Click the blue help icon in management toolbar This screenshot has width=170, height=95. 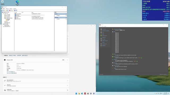(x=15, y=11)
